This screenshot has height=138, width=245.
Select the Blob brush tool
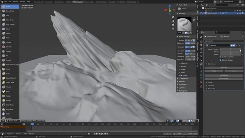click(10, 38)
